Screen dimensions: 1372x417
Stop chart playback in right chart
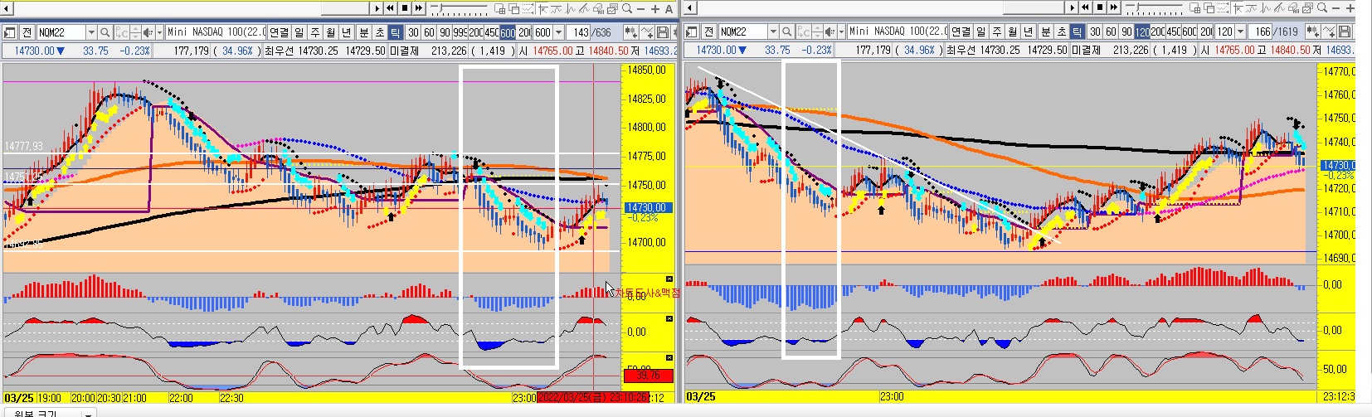pyautogui.click(x=1100, y=7)
